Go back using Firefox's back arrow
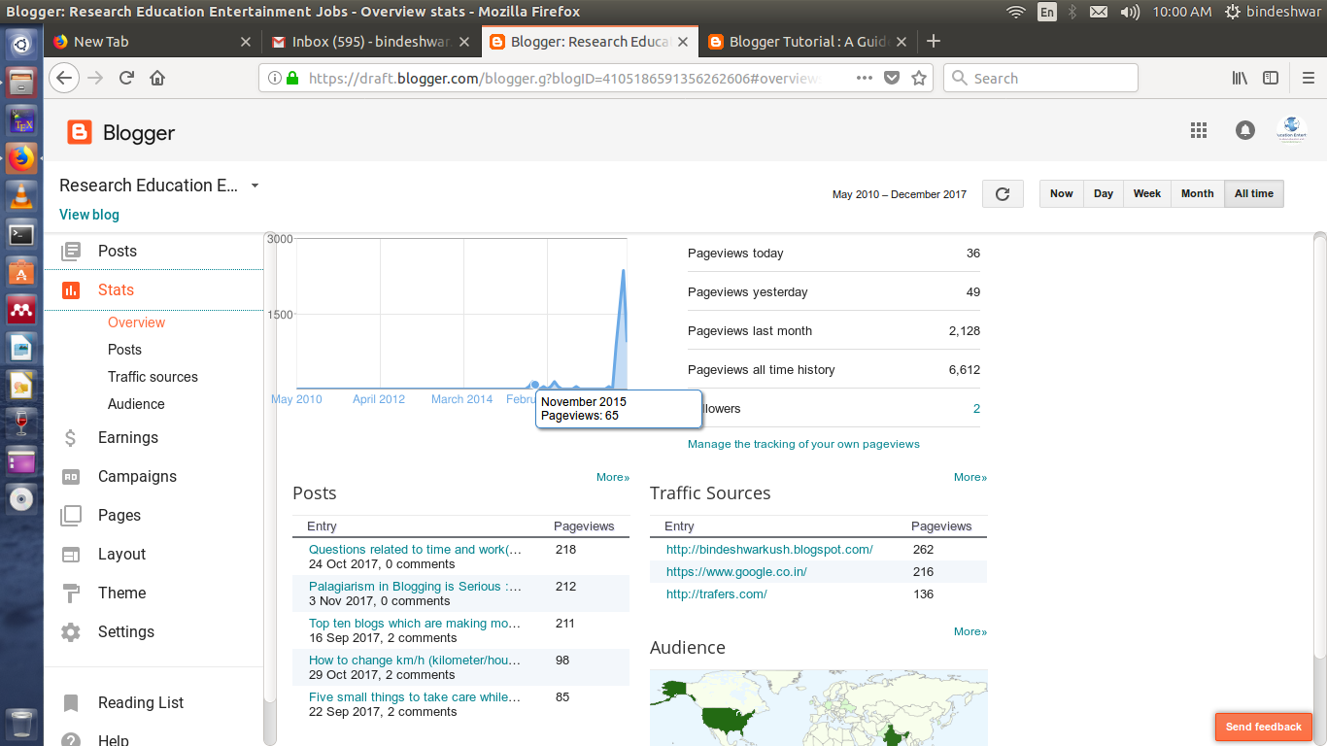Image resolution: width=1327 pixels, height=746 pixels. (x=64, y=79)
